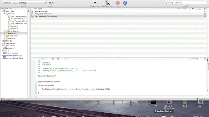Click the Classes folder icon

click(7, 14)
